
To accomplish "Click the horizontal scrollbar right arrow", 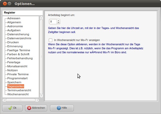I will coord(37,100).
